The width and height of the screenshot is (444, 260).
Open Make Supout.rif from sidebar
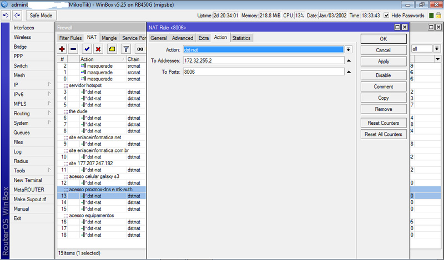coord(30,199)
